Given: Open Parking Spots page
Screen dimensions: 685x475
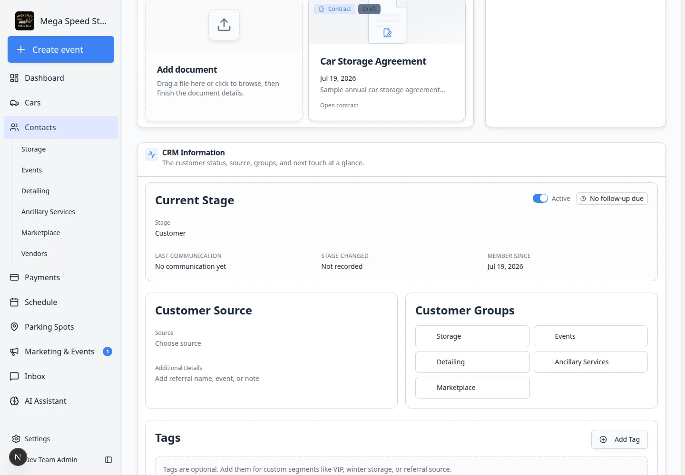Looking at the screenshot, I should pos(61,327).
